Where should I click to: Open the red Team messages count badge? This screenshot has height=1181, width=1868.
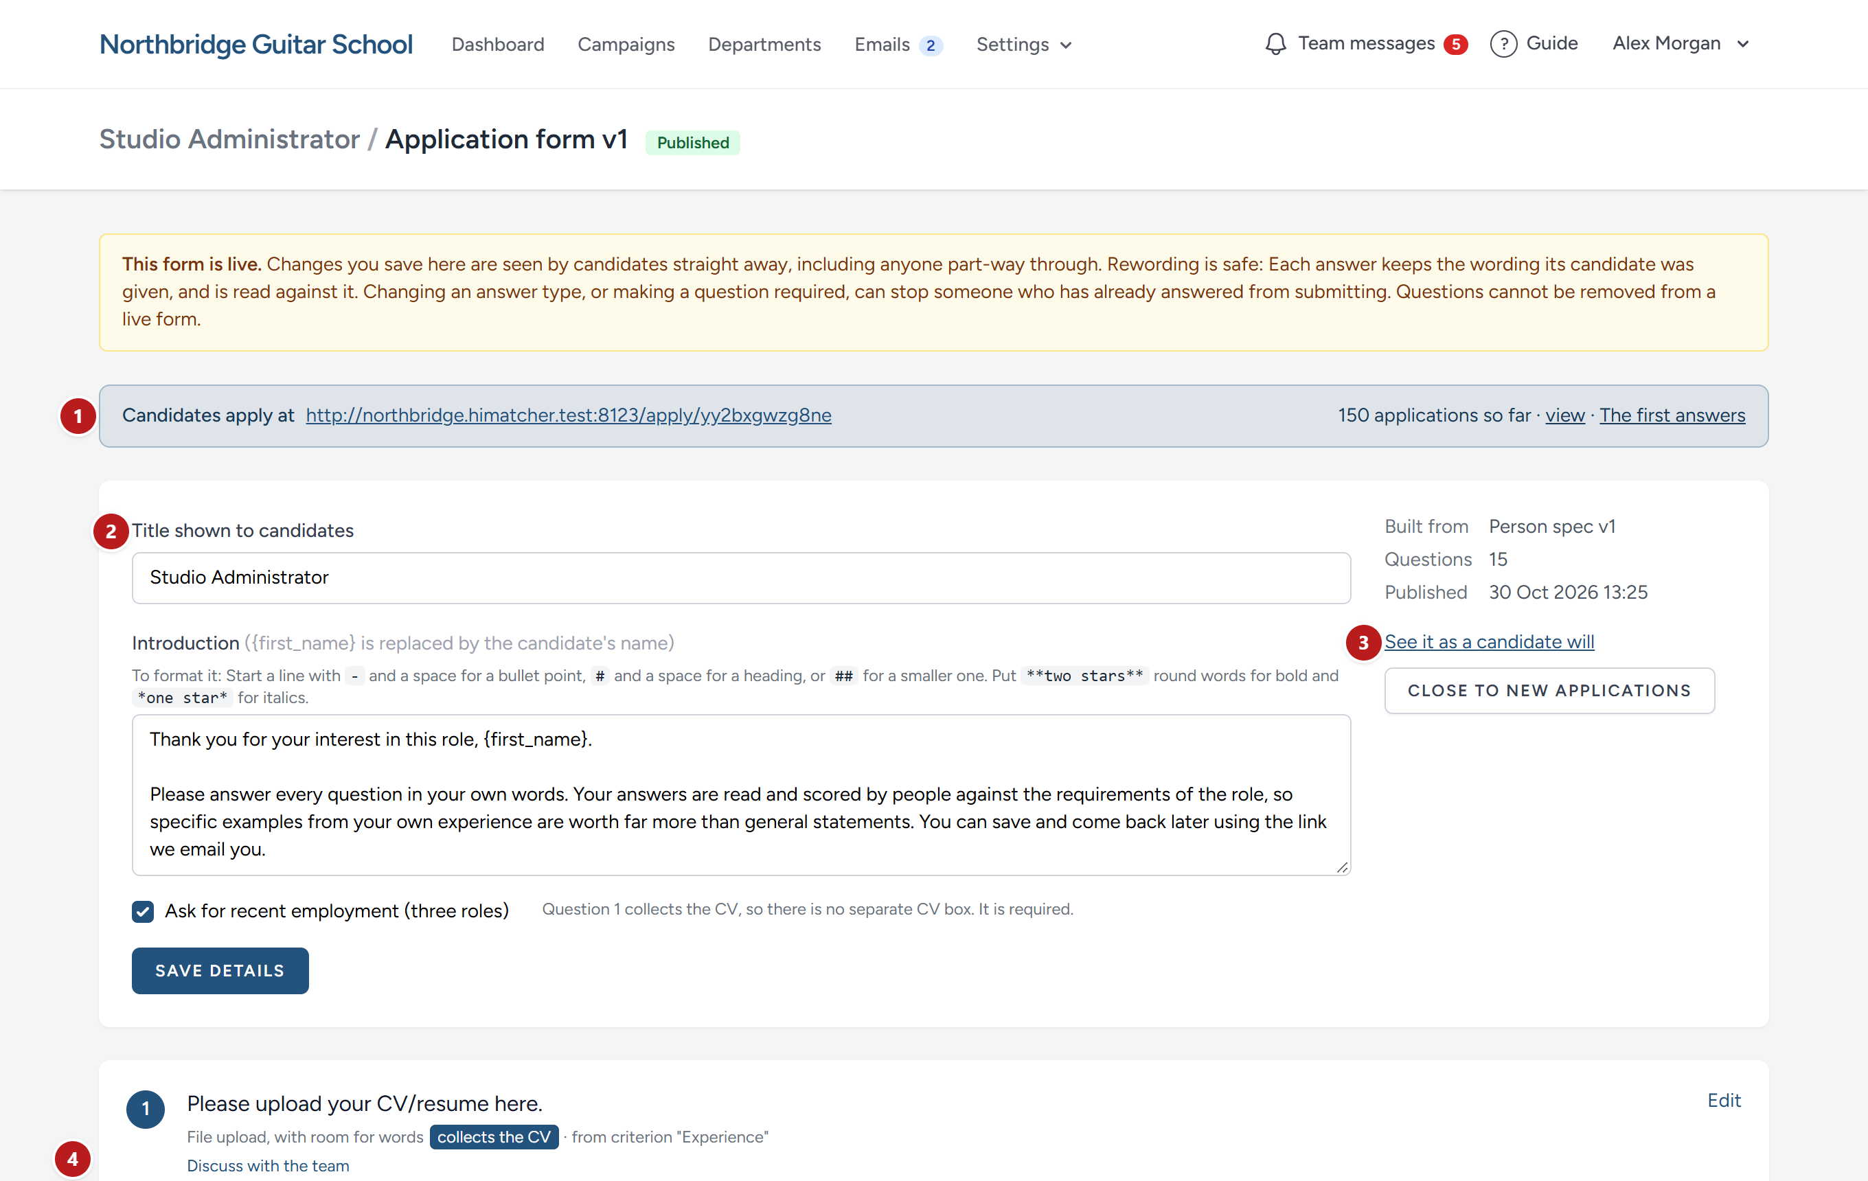tap(1455, 45)
